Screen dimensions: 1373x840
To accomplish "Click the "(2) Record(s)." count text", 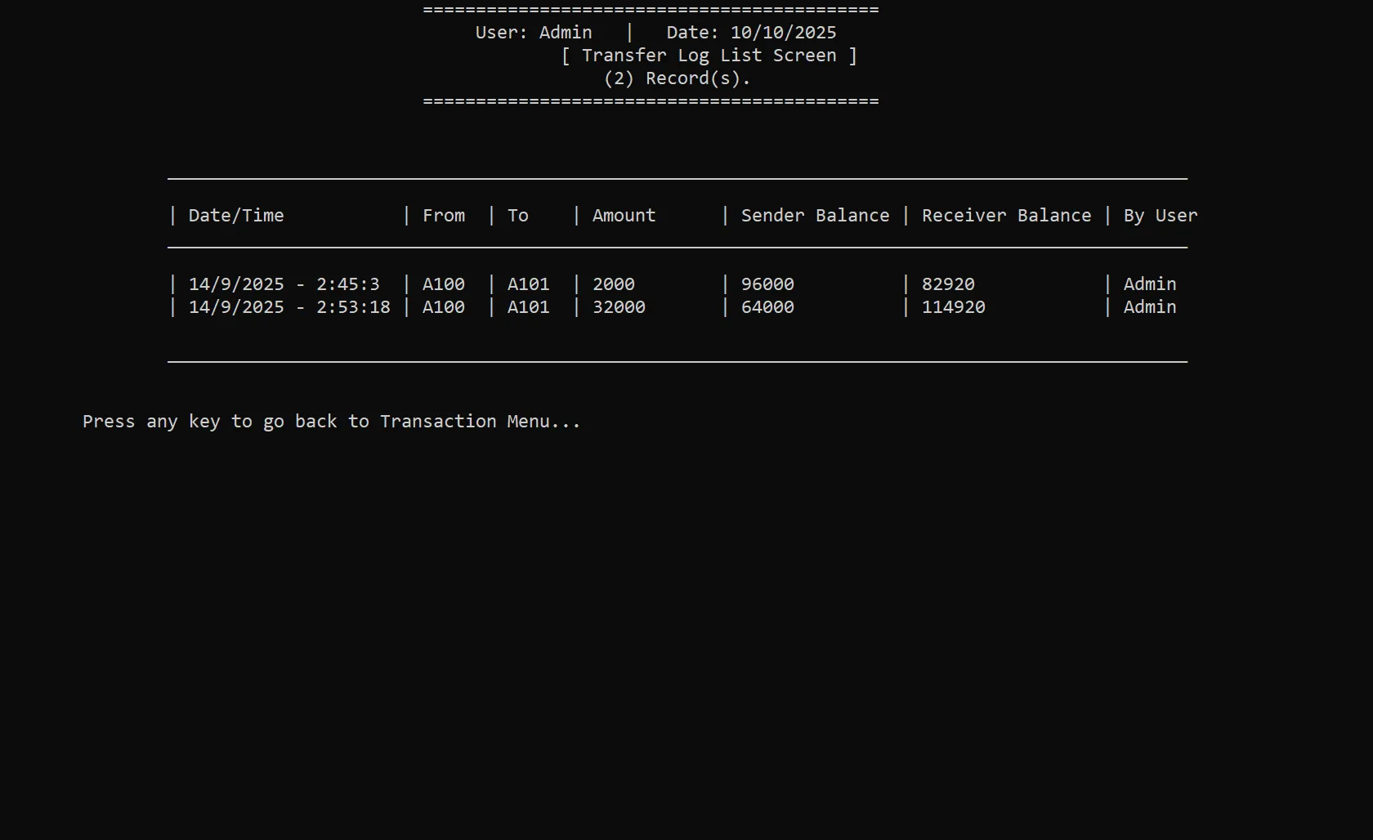I will (x=677, y=78).
